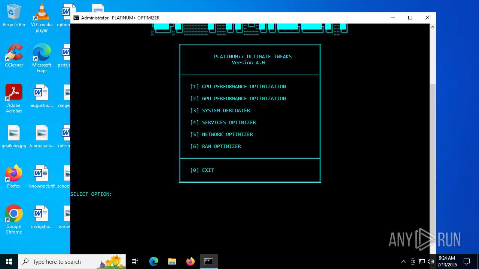Open Google Chrome desktop shortcut

[x=14, y=220]
